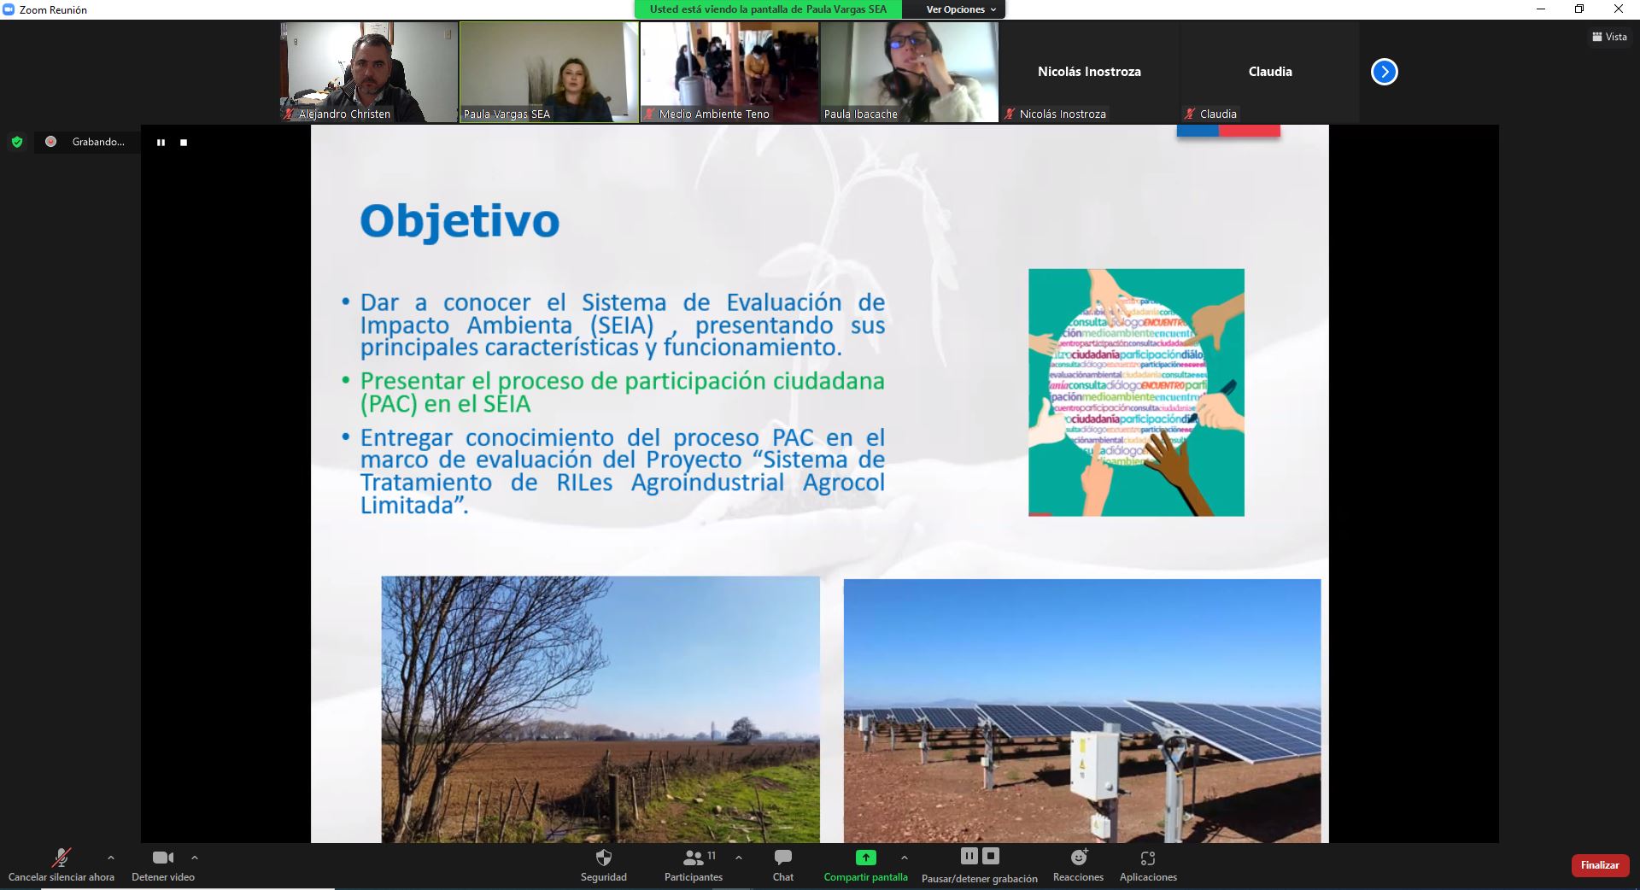Open the Vista layout menu
1640x890 pixels.
coord(1609,37)
